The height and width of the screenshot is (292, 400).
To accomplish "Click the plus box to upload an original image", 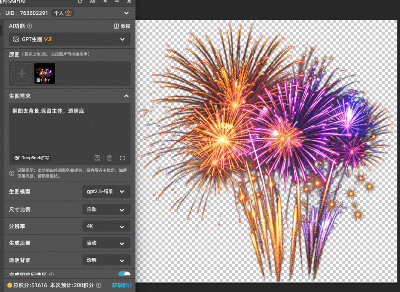I will pyautogui.click(x=22, y=74).
